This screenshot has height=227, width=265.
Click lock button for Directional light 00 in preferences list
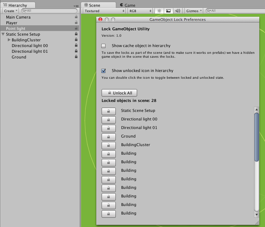click(109, 120)
